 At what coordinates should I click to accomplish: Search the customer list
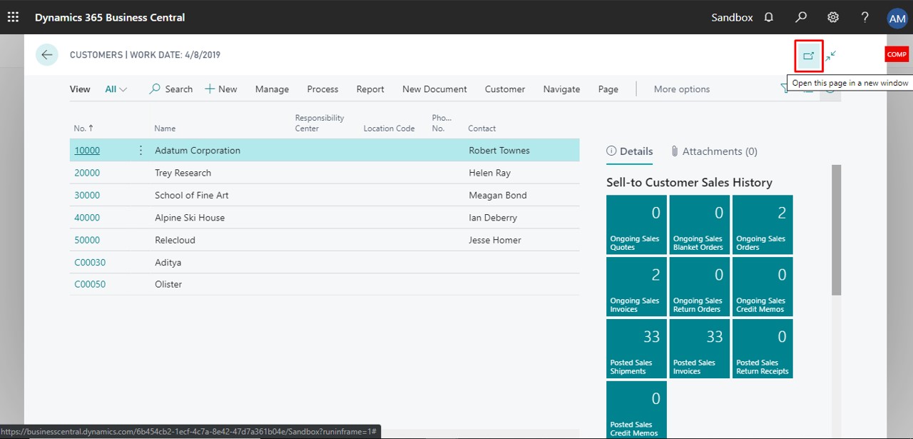(x=171, y=89)
